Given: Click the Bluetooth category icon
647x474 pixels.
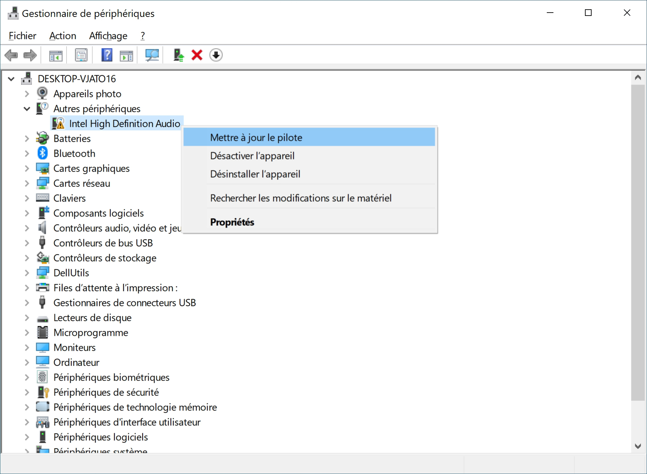Looking at the screenshot, I should coord(42,153).
